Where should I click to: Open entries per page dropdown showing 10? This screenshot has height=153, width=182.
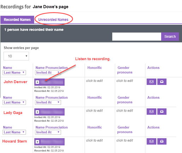[x=16, y=56]
